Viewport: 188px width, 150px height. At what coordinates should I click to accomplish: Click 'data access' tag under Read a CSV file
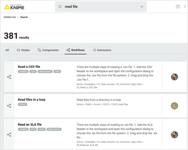tap(45, 72)
